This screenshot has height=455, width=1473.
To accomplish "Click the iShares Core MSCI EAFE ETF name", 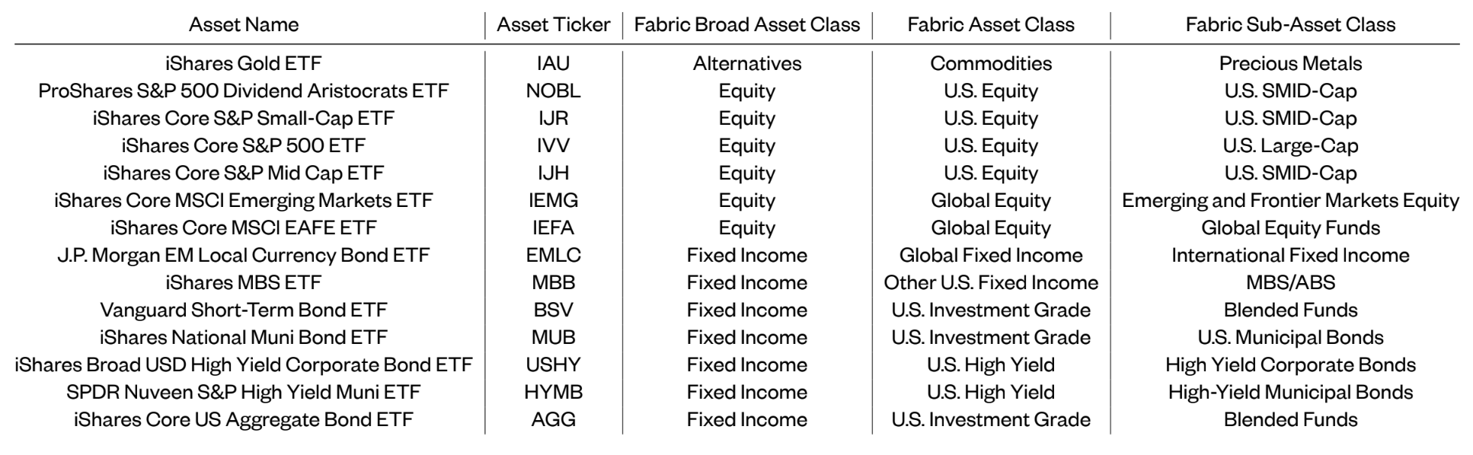I will (x=244, y=228).
